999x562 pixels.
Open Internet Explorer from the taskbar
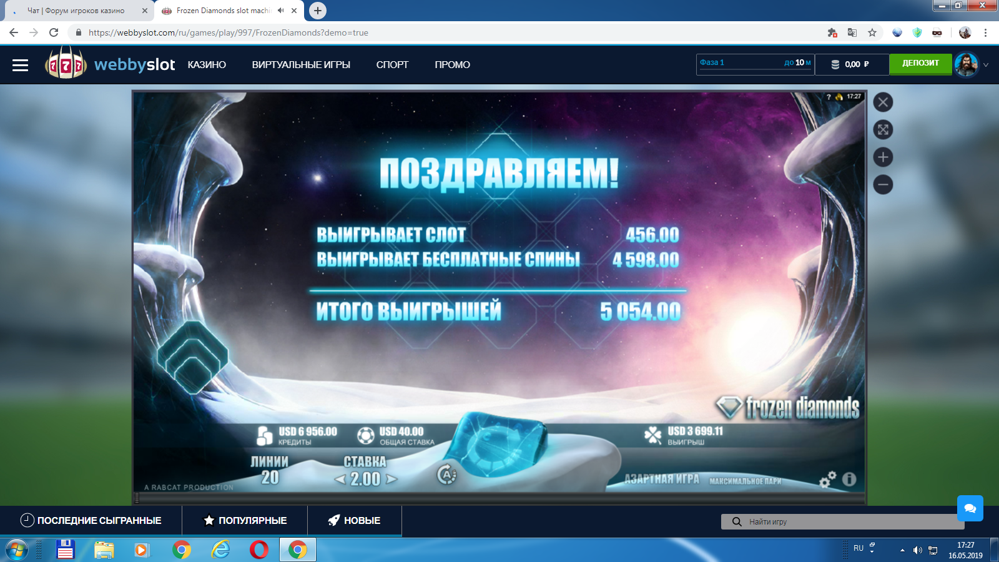pyautogui.click(x=220, y=550)
